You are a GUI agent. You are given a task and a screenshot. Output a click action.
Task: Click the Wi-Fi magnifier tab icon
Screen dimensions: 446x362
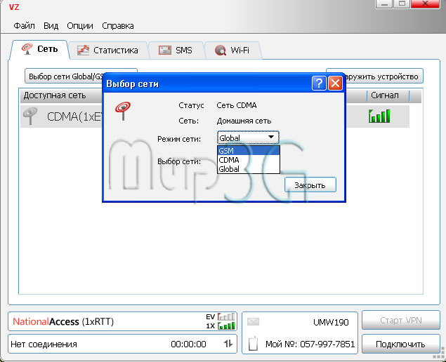tap(221, 51)
